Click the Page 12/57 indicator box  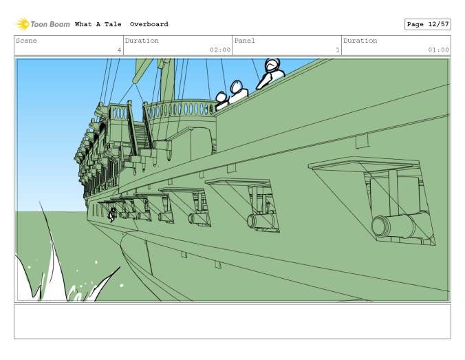pos(427,24)
